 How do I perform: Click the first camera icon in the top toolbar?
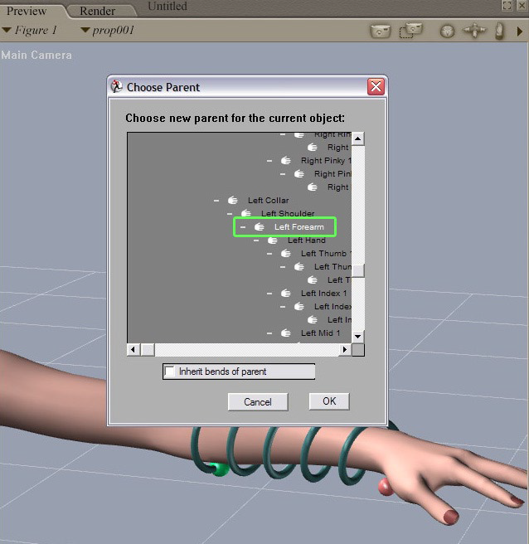380,31
